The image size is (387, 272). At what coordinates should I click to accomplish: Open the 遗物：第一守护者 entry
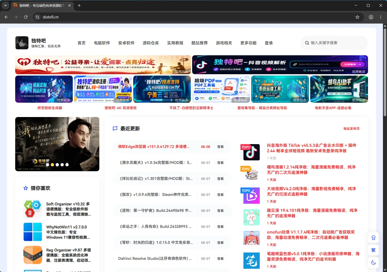[x=155, y=211]
